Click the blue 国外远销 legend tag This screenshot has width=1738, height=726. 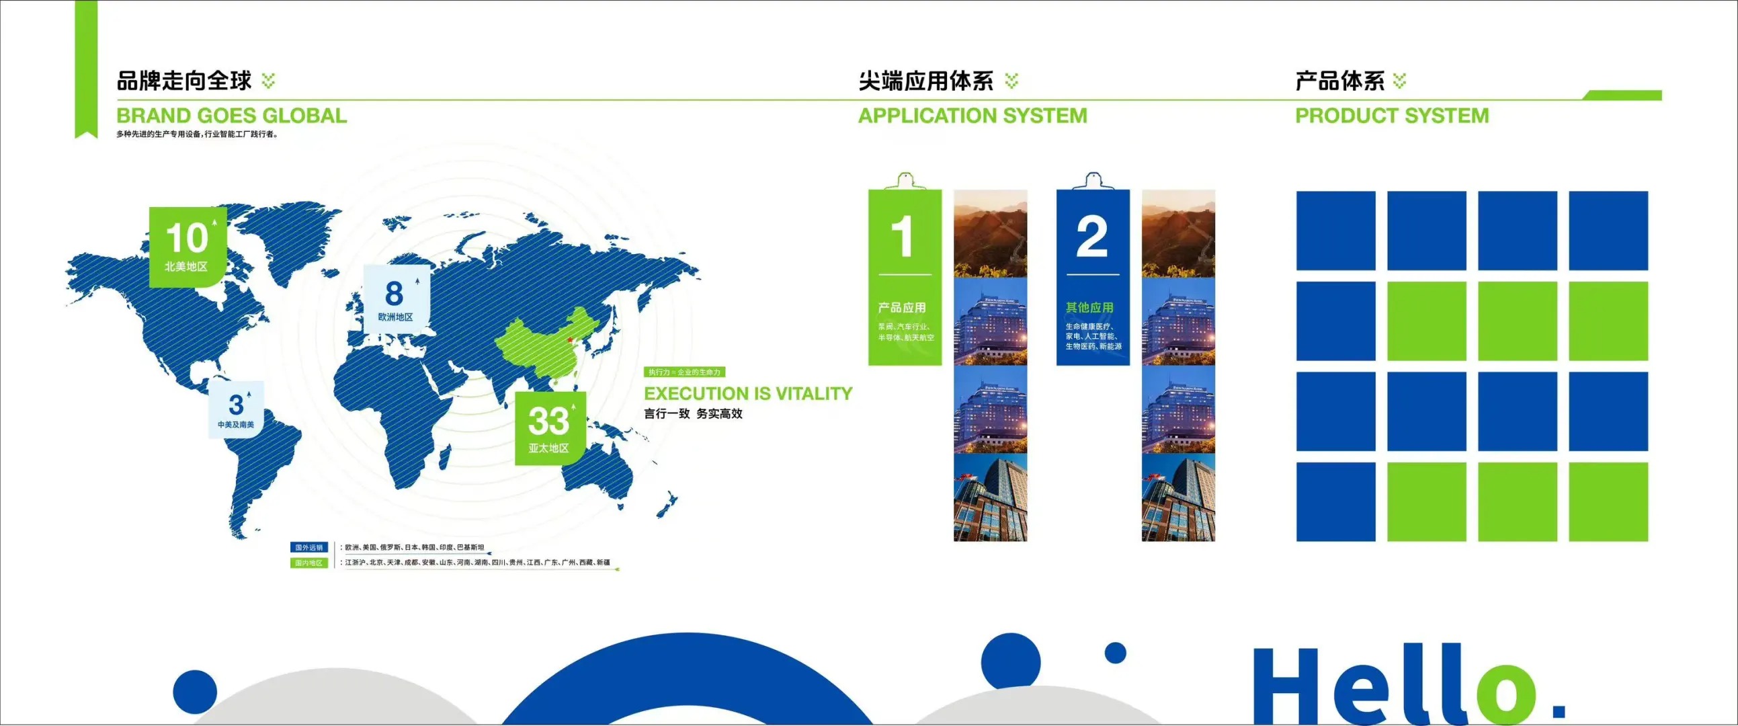pos(309,547)
